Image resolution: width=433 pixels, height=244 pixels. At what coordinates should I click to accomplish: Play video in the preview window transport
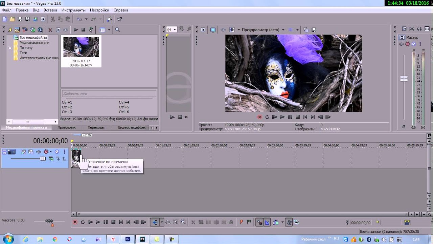[282, 117]
